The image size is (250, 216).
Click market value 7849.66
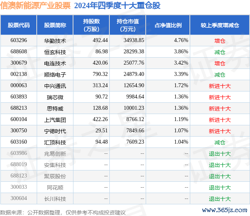(x=135, y=130)
